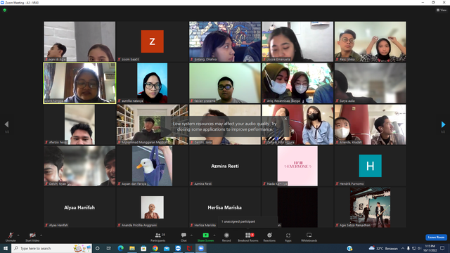
Task: Start recording with the Record button
Action: (x=226, y=237)
